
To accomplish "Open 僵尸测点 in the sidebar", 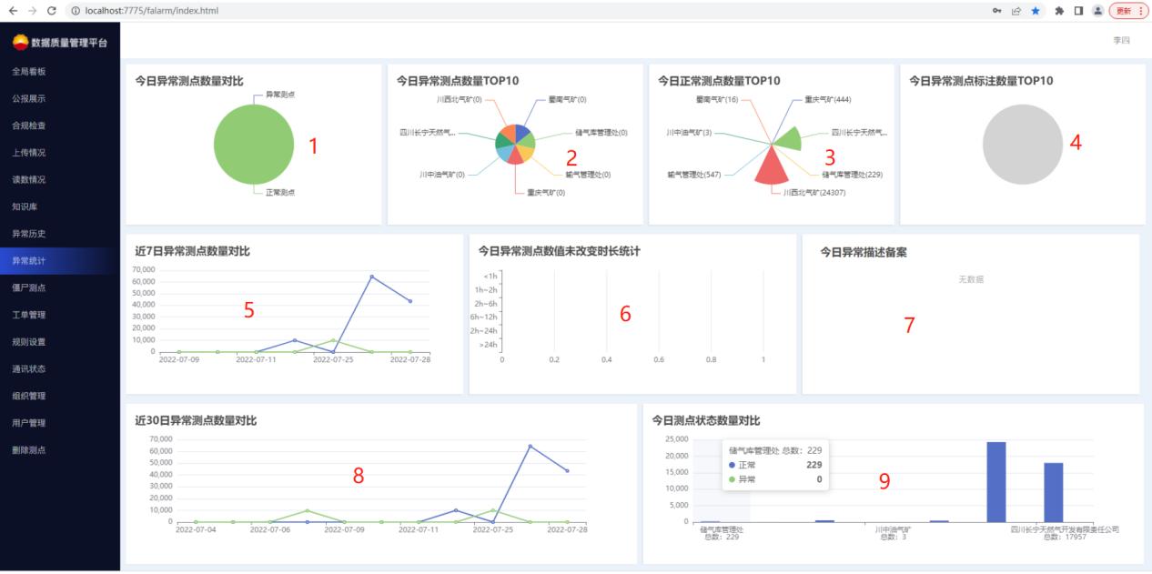I will click(x=29, y=287).
